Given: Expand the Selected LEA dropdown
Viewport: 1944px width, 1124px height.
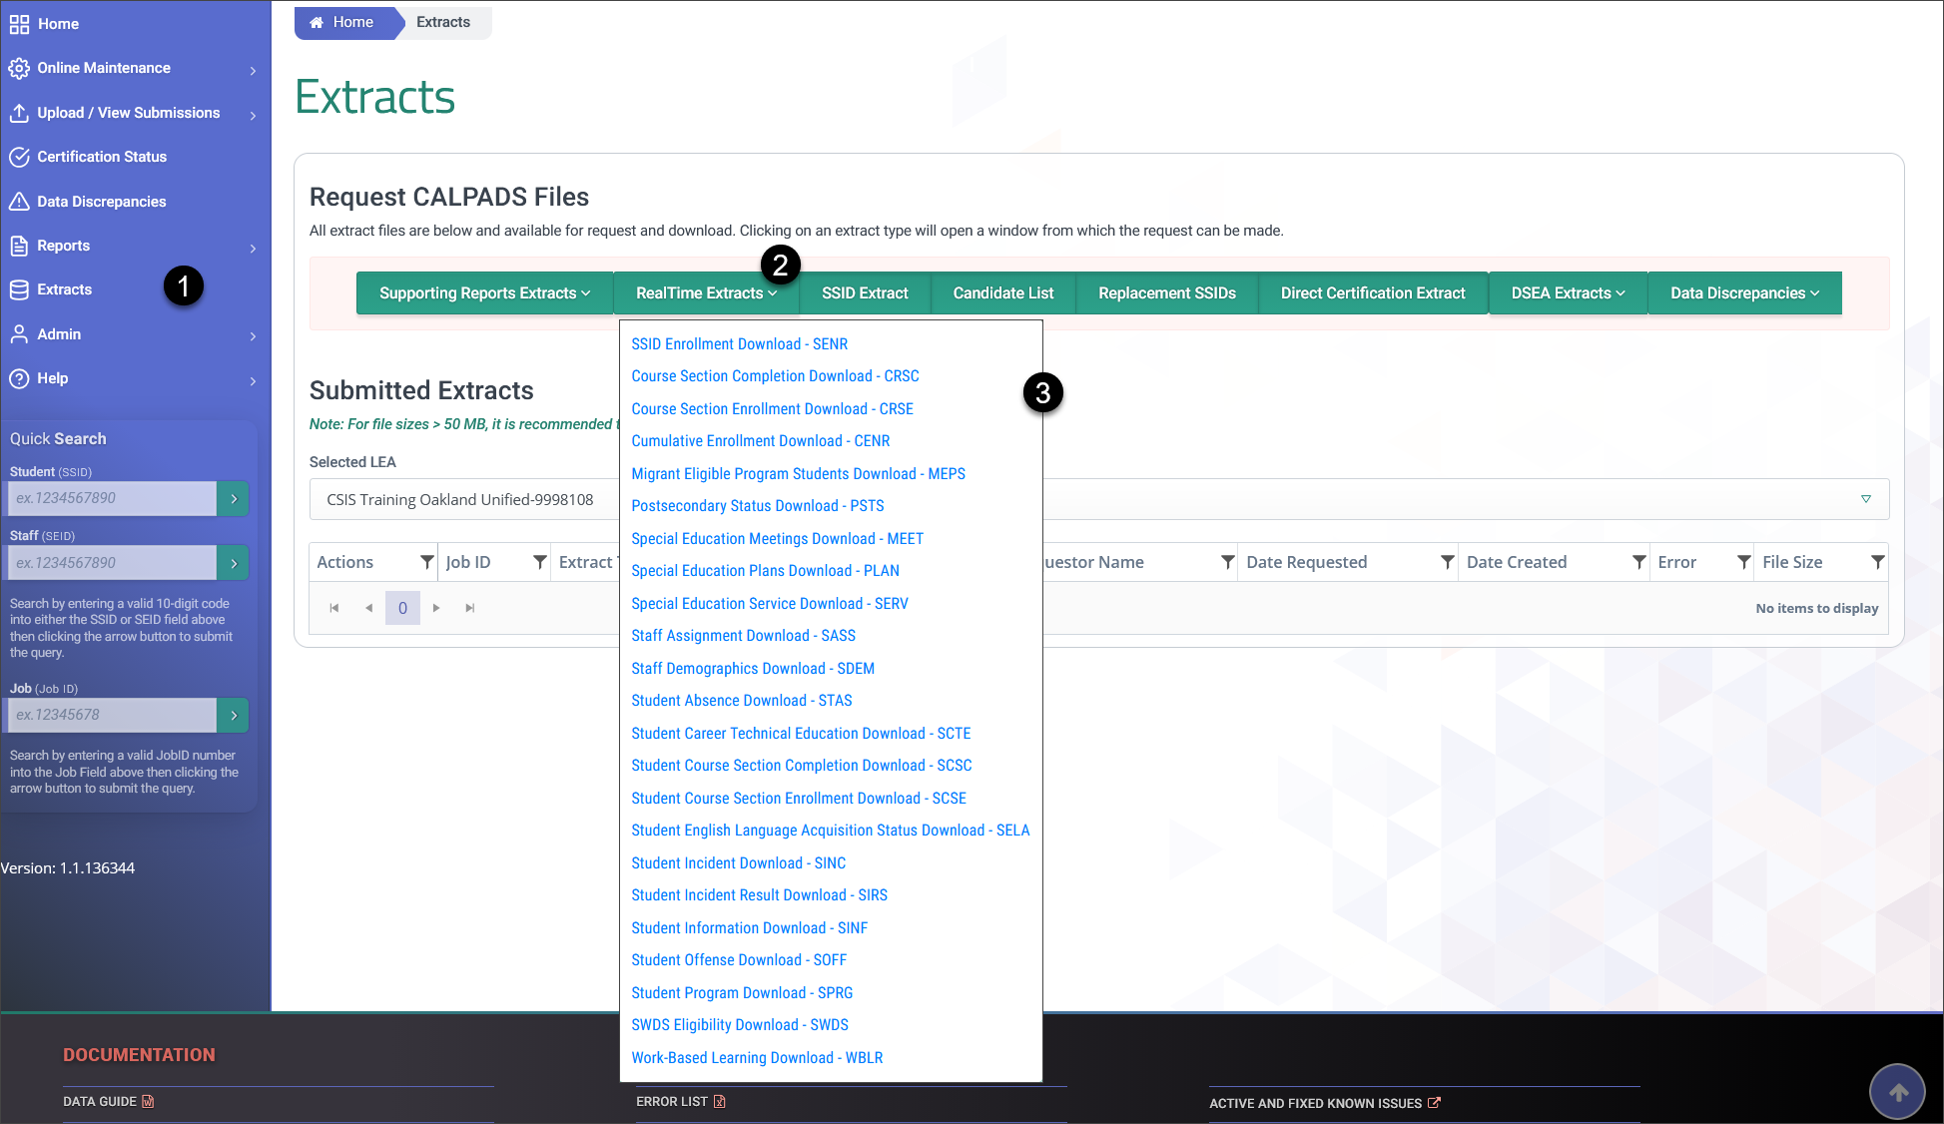Looking at the screenshot, I should click(x=1865, y=499).
